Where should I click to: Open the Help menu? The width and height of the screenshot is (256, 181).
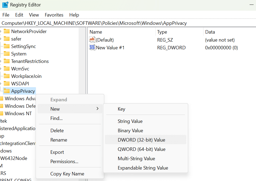74,15
